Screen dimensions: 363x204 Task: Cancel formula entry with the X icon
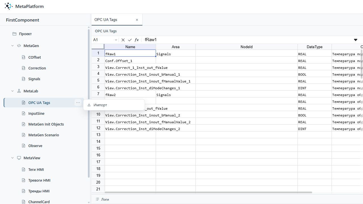(123, 40)
